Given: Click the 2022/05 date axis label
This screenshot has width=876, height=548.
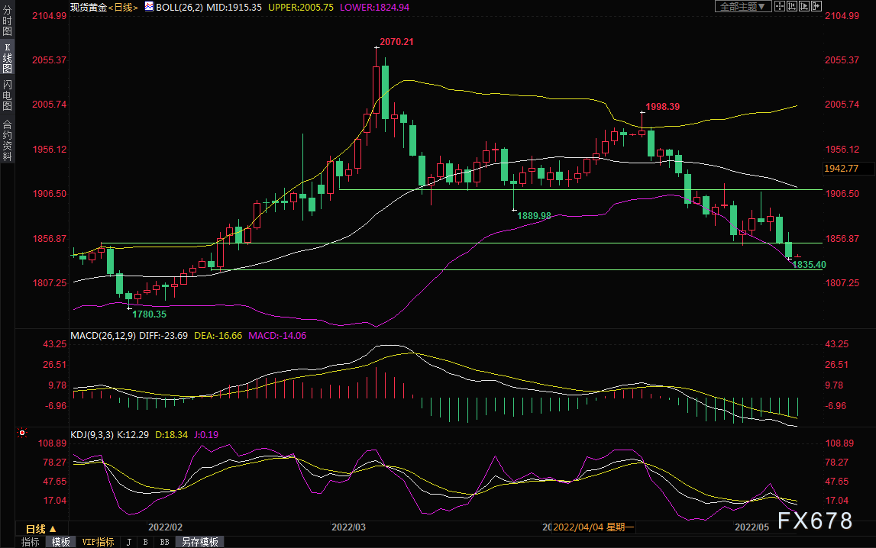Looking at the screenshot, I should point(752,527).
